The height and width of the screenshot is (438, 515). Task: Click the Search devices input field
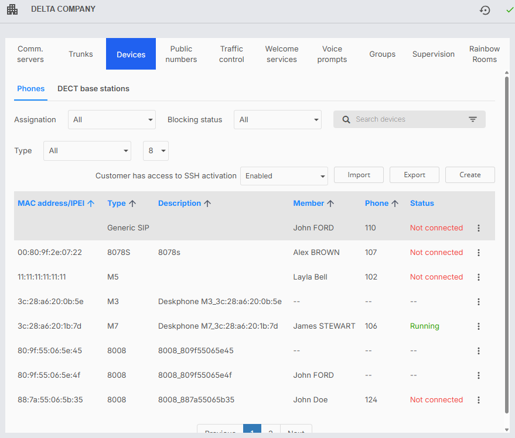(404, 119)
